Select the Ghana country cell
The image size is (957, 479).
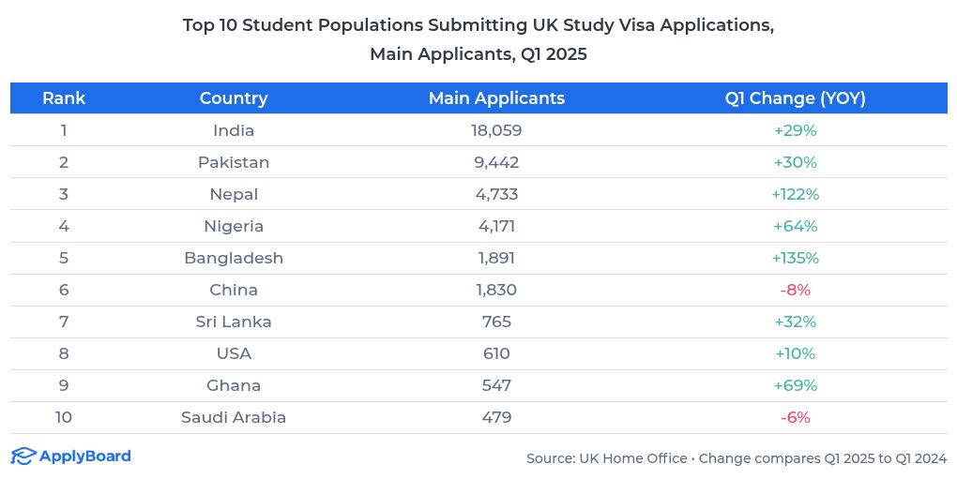point(234,385)
